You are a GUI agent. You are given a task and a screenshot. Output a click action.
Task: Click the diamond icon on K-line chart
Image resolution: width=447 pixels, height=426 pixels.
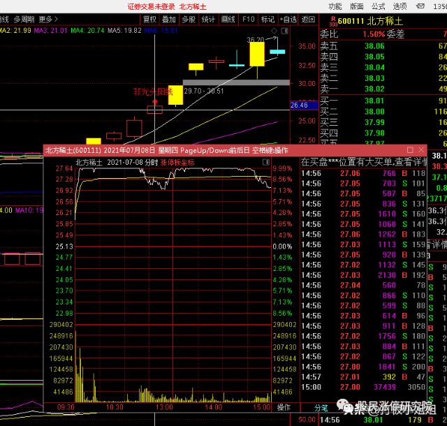click(x=274, y=31)
